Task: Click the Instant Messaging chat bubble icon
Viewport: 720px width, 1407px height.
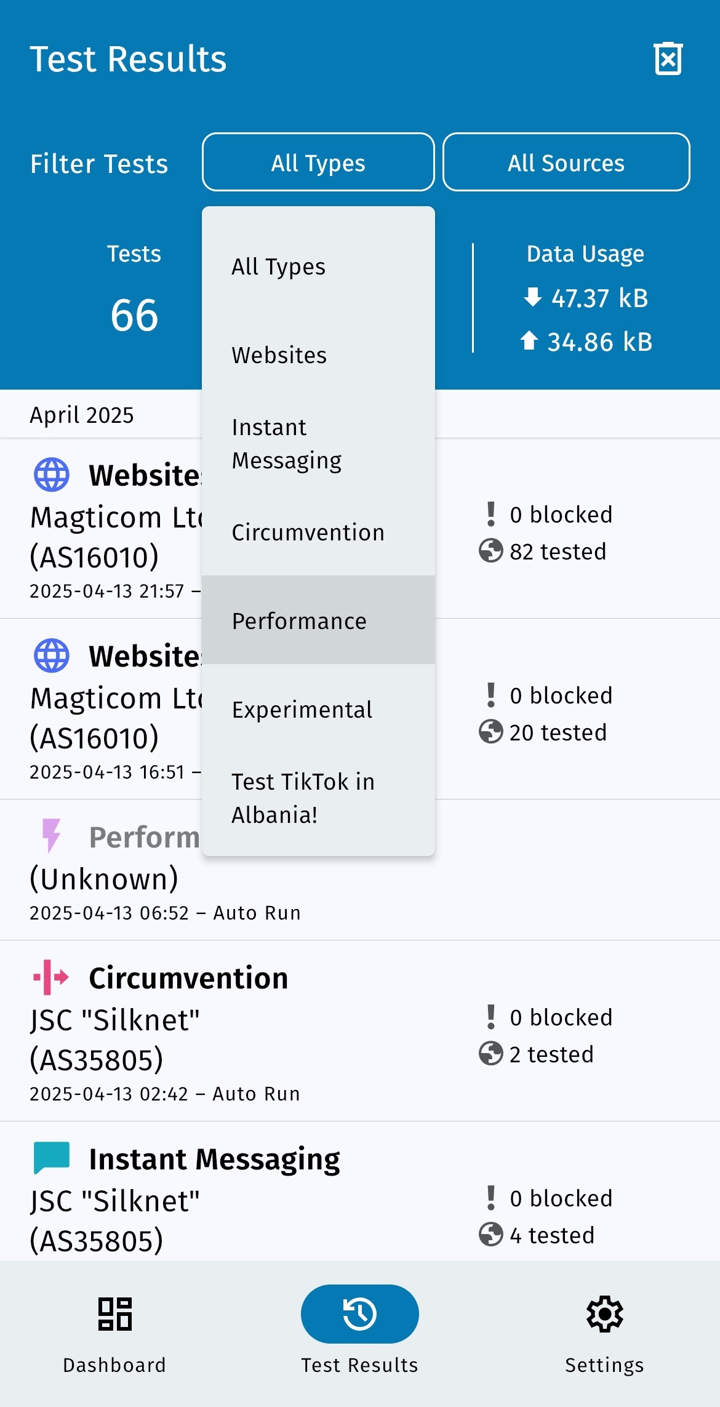Action: coord(51,1158)
